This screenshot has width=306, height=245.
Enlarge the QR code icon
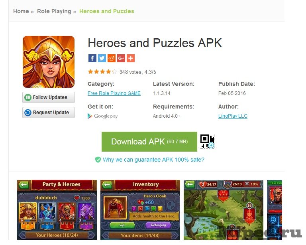click(207, 141)
